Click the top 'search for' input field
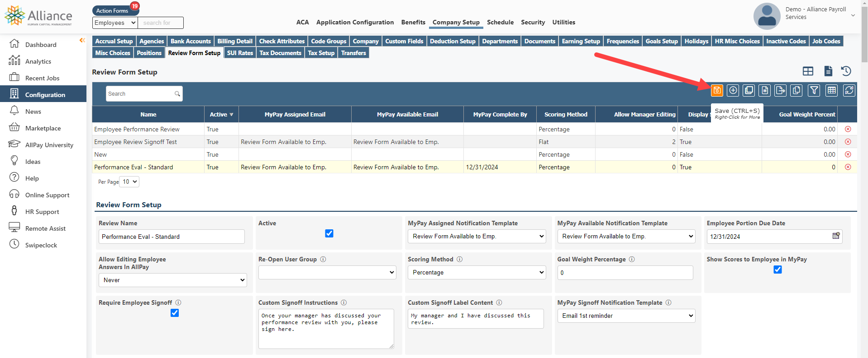This screenshot has width=868, height=358. pos(161,23)
